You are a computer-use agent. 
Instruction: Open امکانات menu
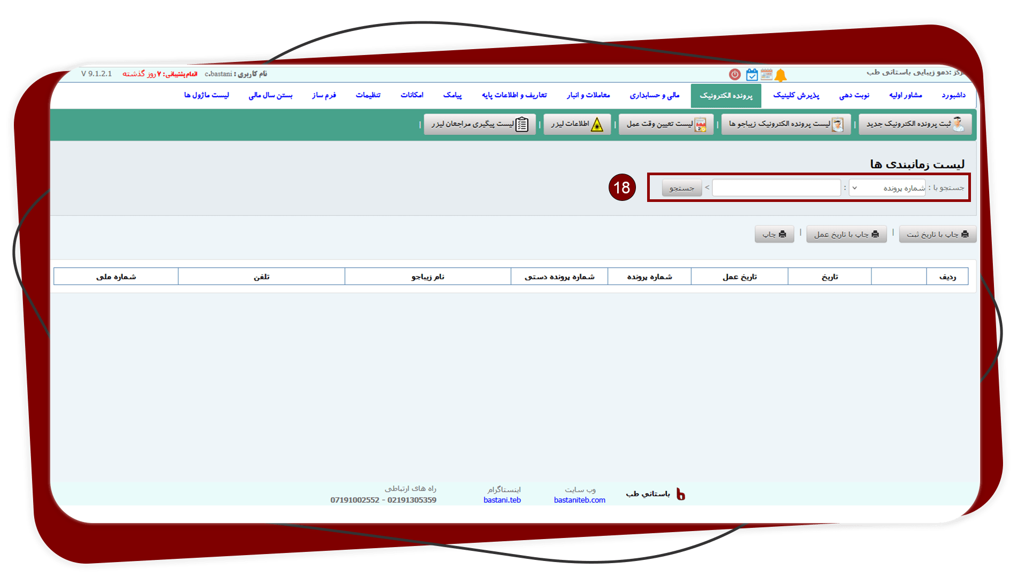411,95
